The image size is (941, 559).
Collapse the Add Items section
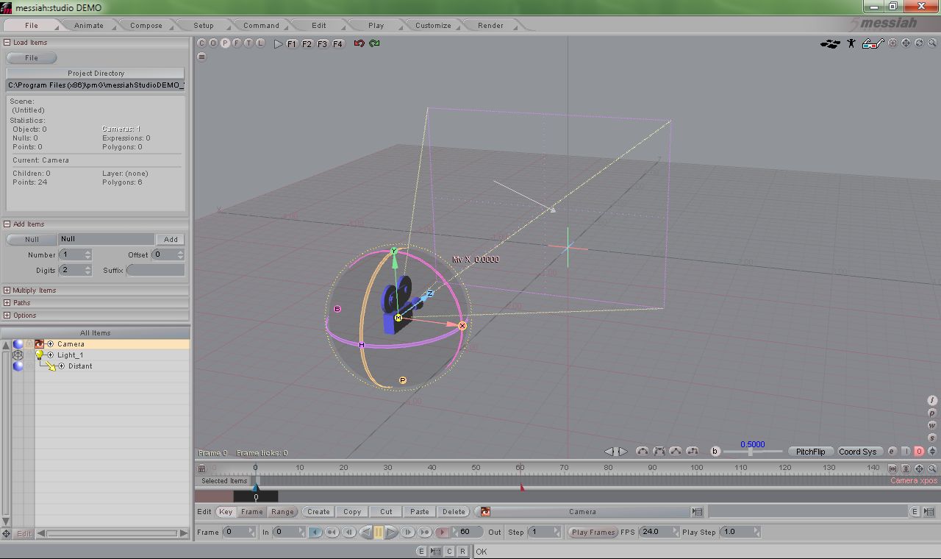[7, 224]
